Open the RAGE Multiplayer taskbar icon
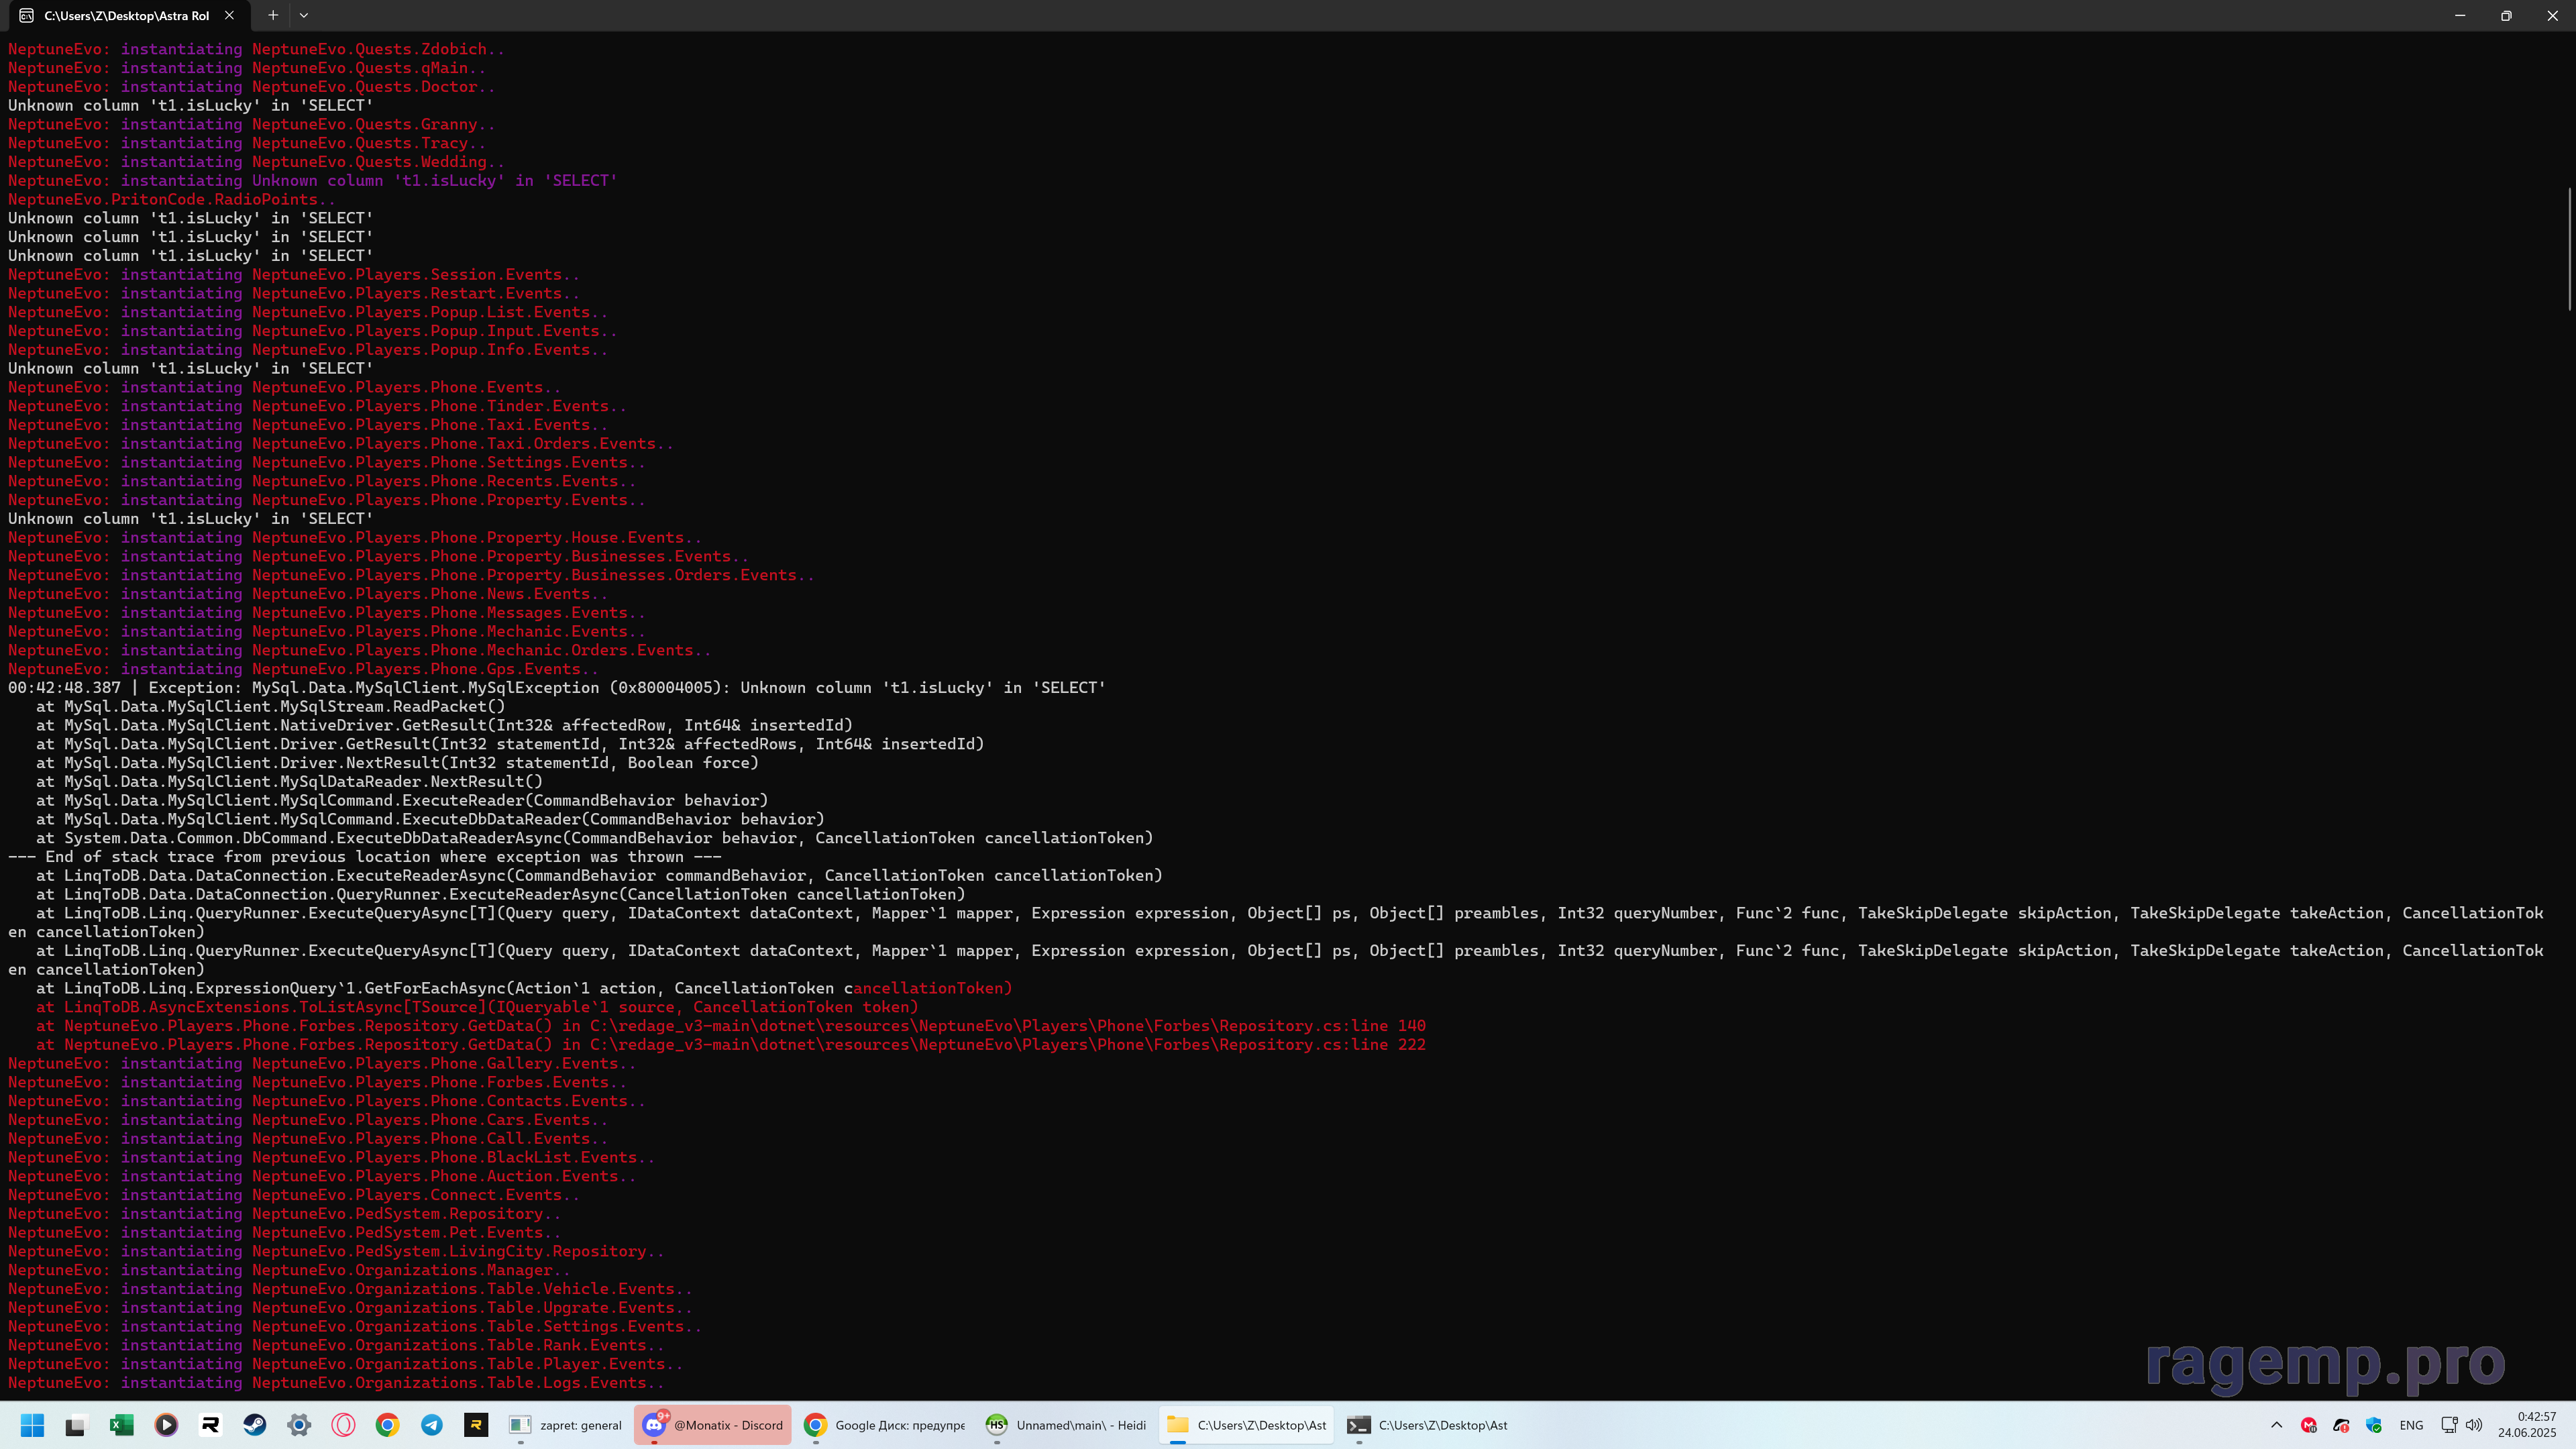2576x1449 pixels. tap(210, 1425)
